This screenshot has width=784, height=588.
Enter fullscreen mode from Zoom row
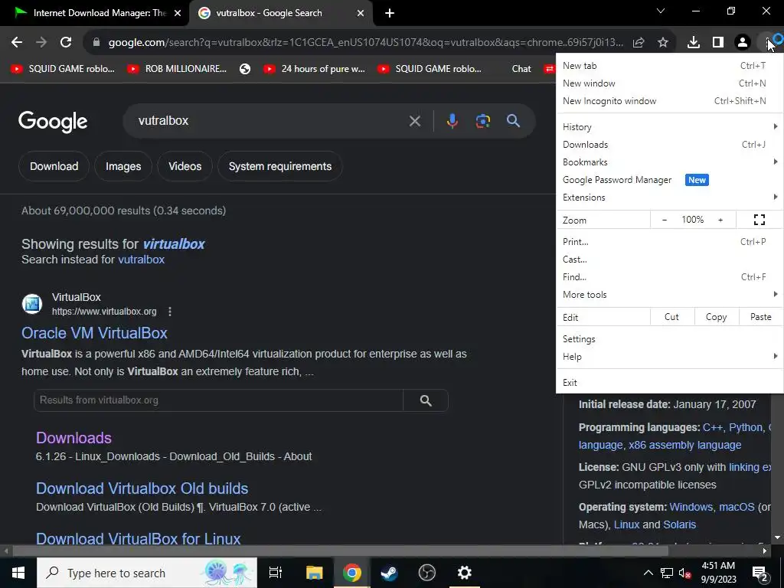coord(759,220)
